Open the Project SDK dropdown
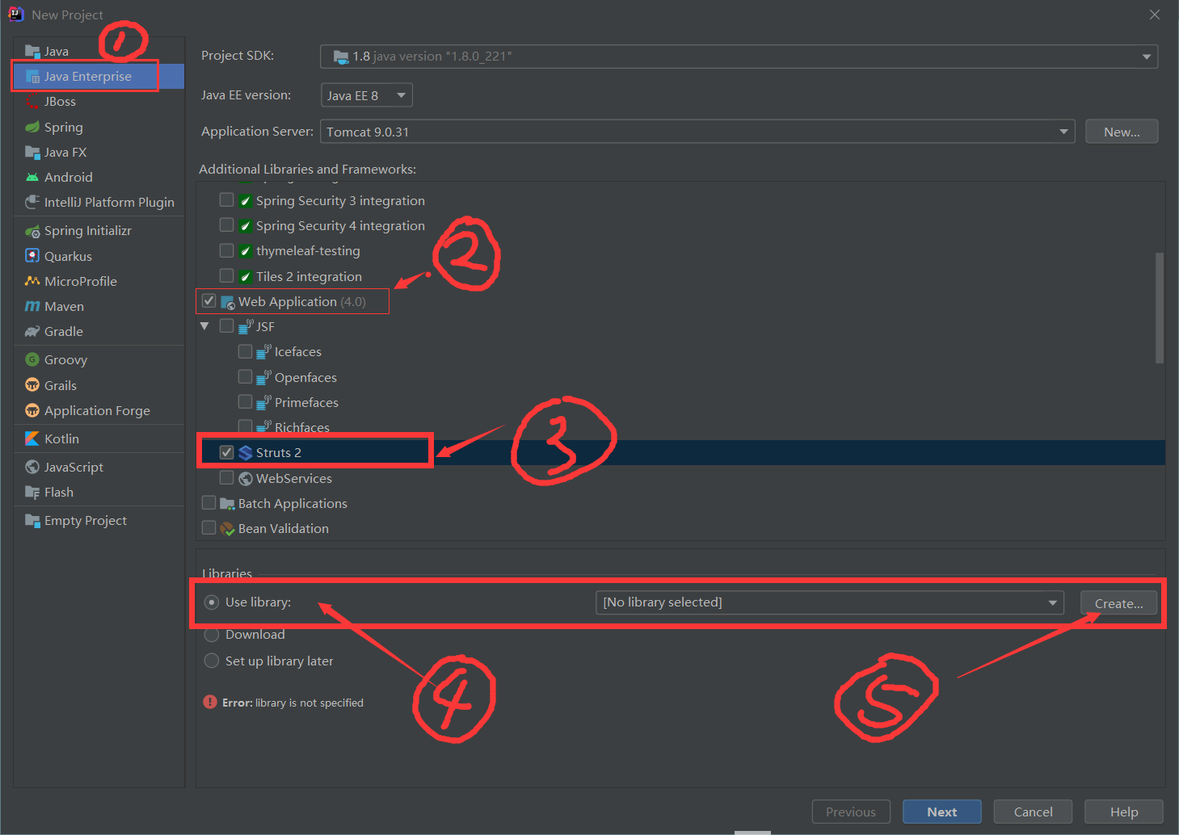 739,57
